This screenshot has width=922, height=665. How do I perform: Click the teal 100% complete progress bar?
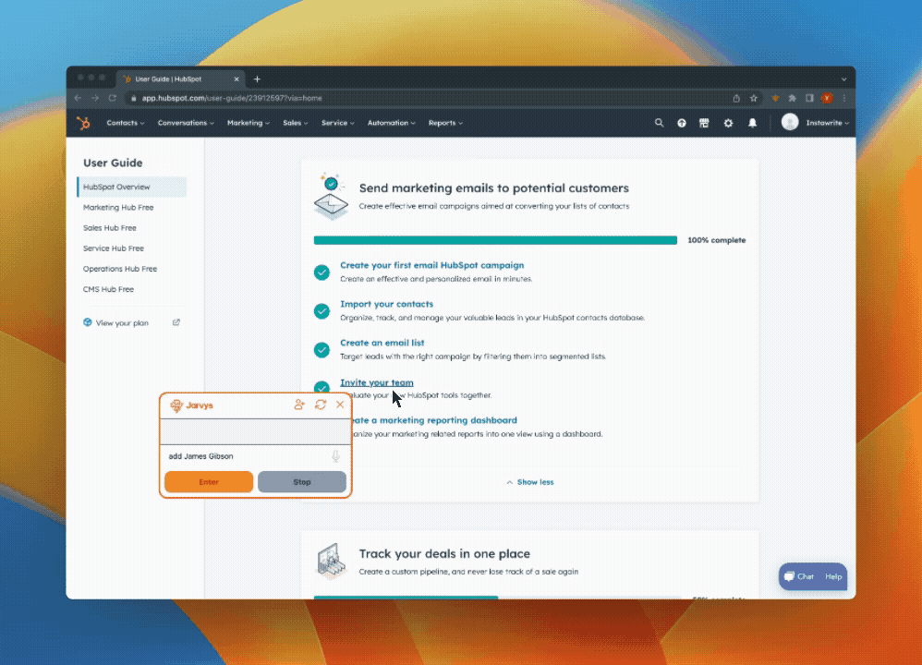[495, 240]
